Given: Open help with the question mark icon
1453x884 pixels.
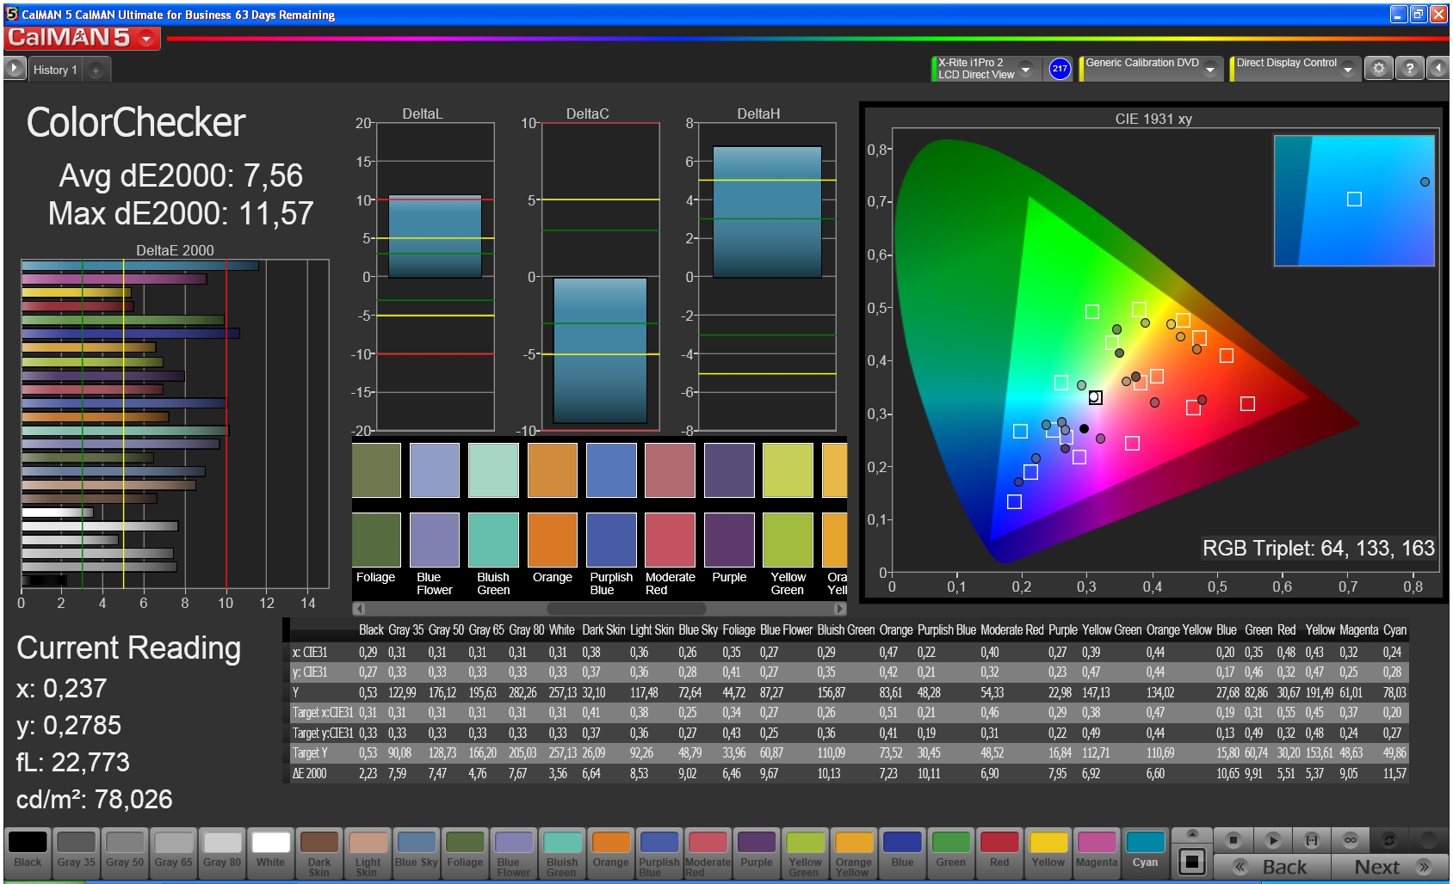Looking at the screenshot, I should pyautogui.click(x=1409, y=69).
